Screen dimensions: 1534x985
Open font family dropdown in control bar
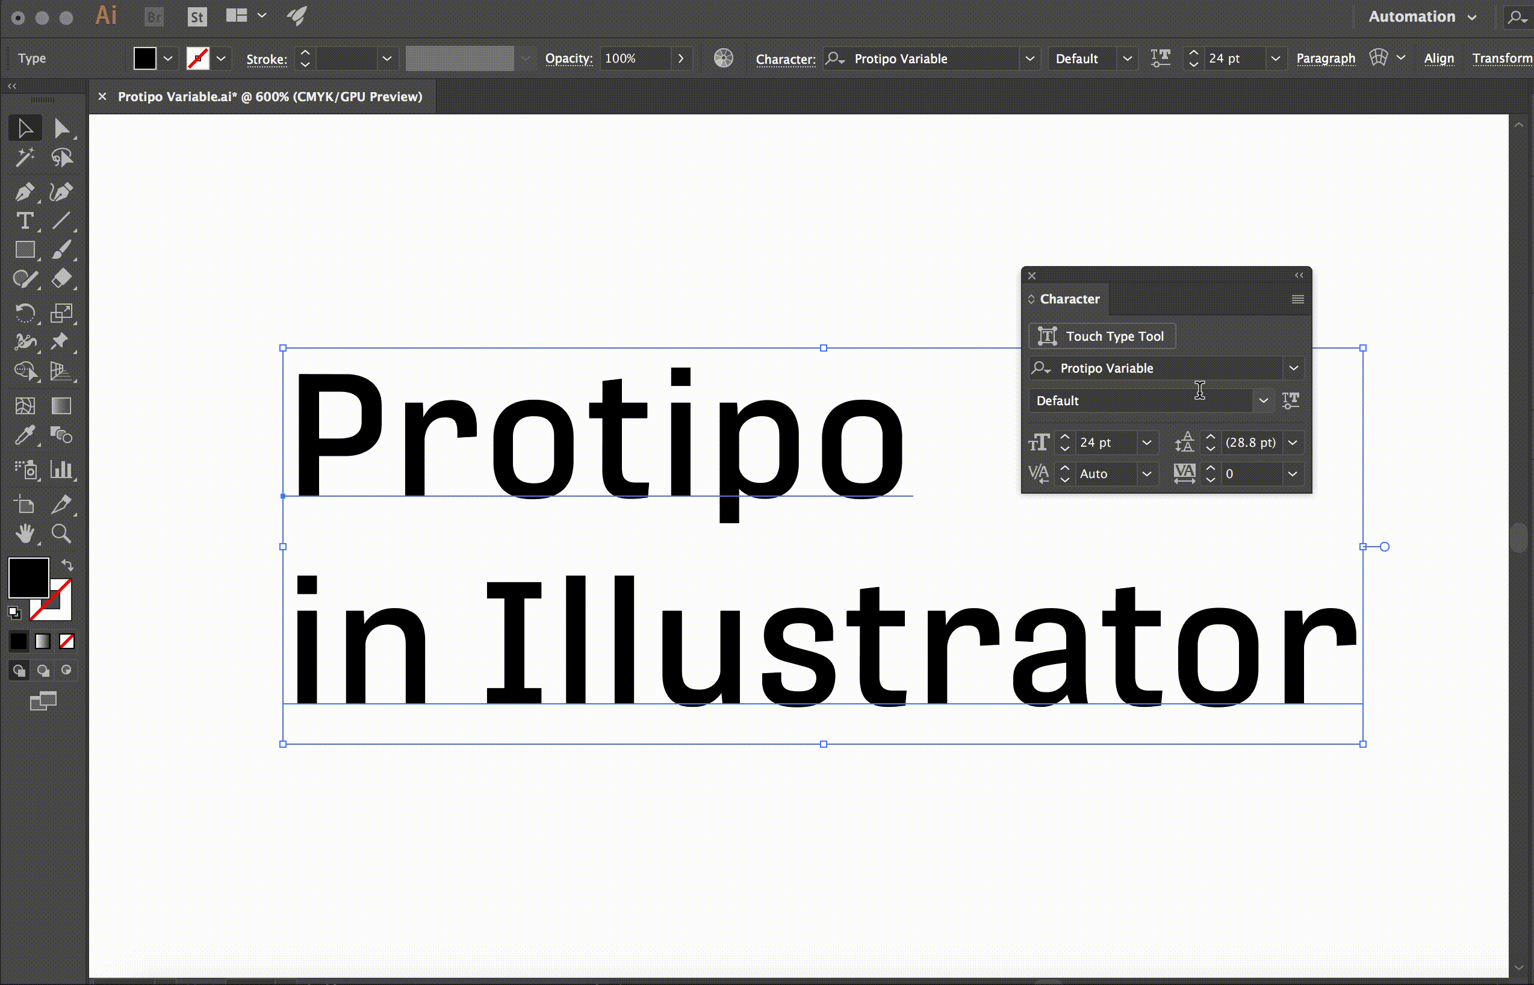[x=1029, y=59]
